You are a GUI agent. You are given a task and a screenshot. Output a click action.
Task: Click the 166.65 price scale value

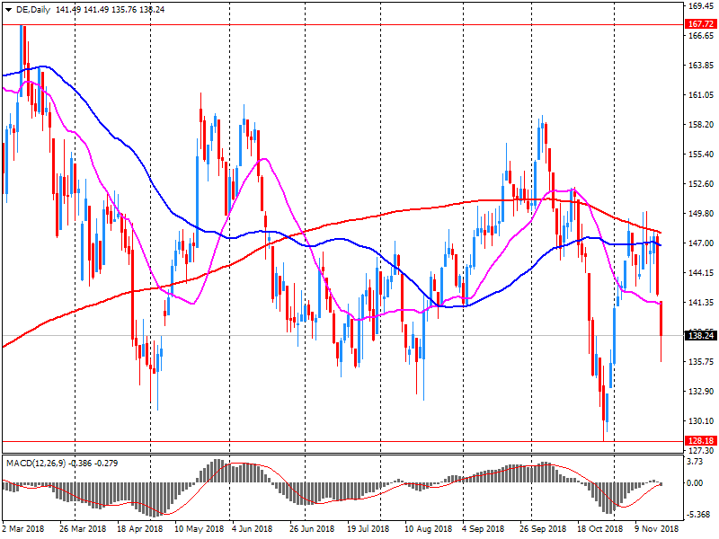[x=701, y=36]
